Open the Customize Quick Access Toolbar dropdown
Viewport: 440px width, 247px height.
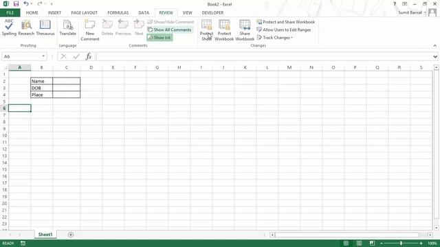click(x=52, y=4)
